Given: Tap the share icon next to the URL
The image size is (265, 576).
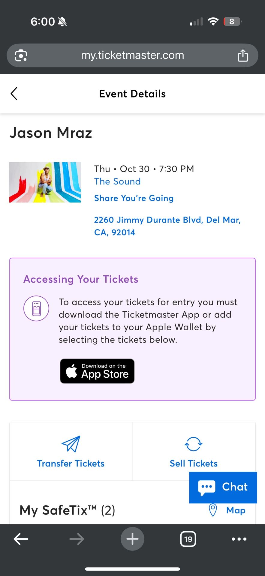Looking at the screenshot, I should [243, 55].
